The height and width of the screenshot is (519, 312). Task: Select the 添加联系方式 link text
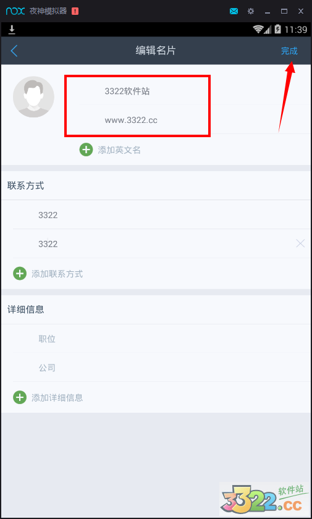[57, 274]
